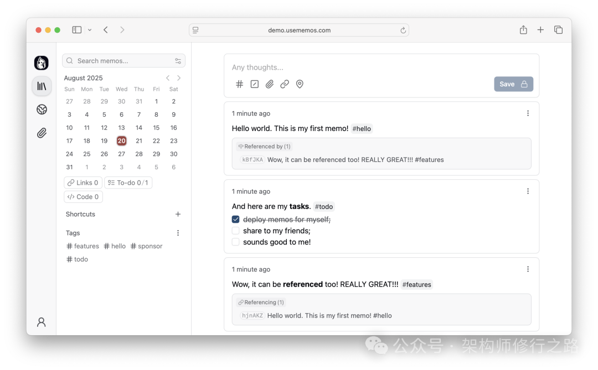The width and height of the screenshot is (598, 370).
Task: Open the Explore globe icon in sidebar
Action: 42,110
